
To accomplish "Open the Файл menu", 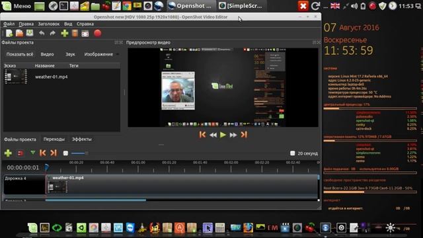I will click(x=9, y=24).
